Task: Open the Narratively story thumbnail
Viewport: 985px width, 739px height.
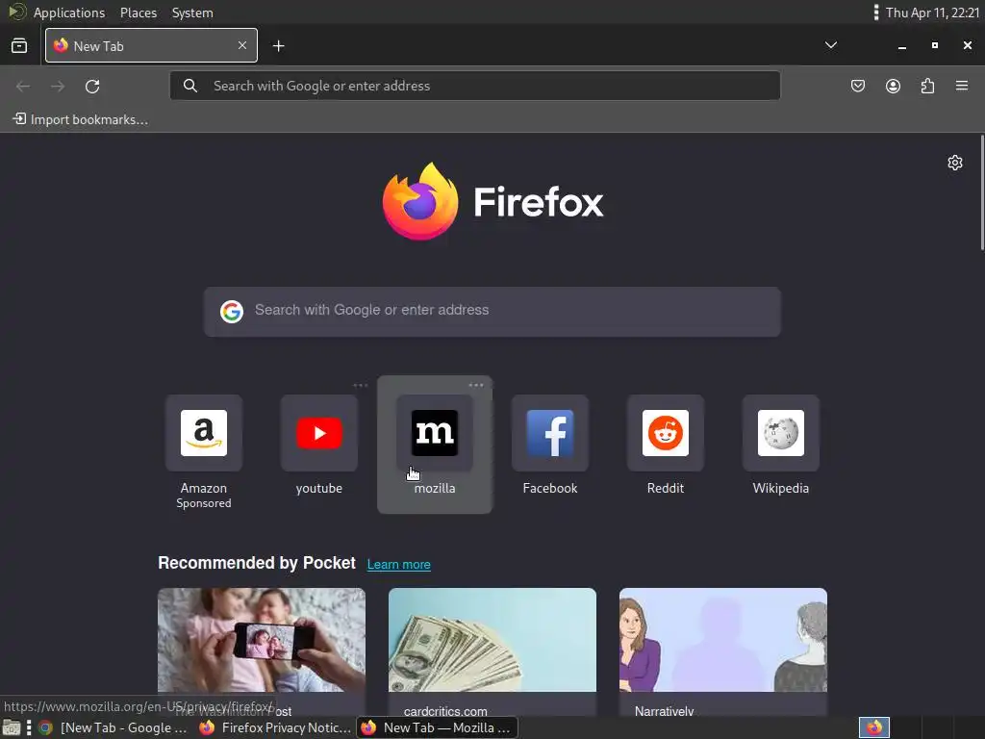Action: [x=723, y=640]
